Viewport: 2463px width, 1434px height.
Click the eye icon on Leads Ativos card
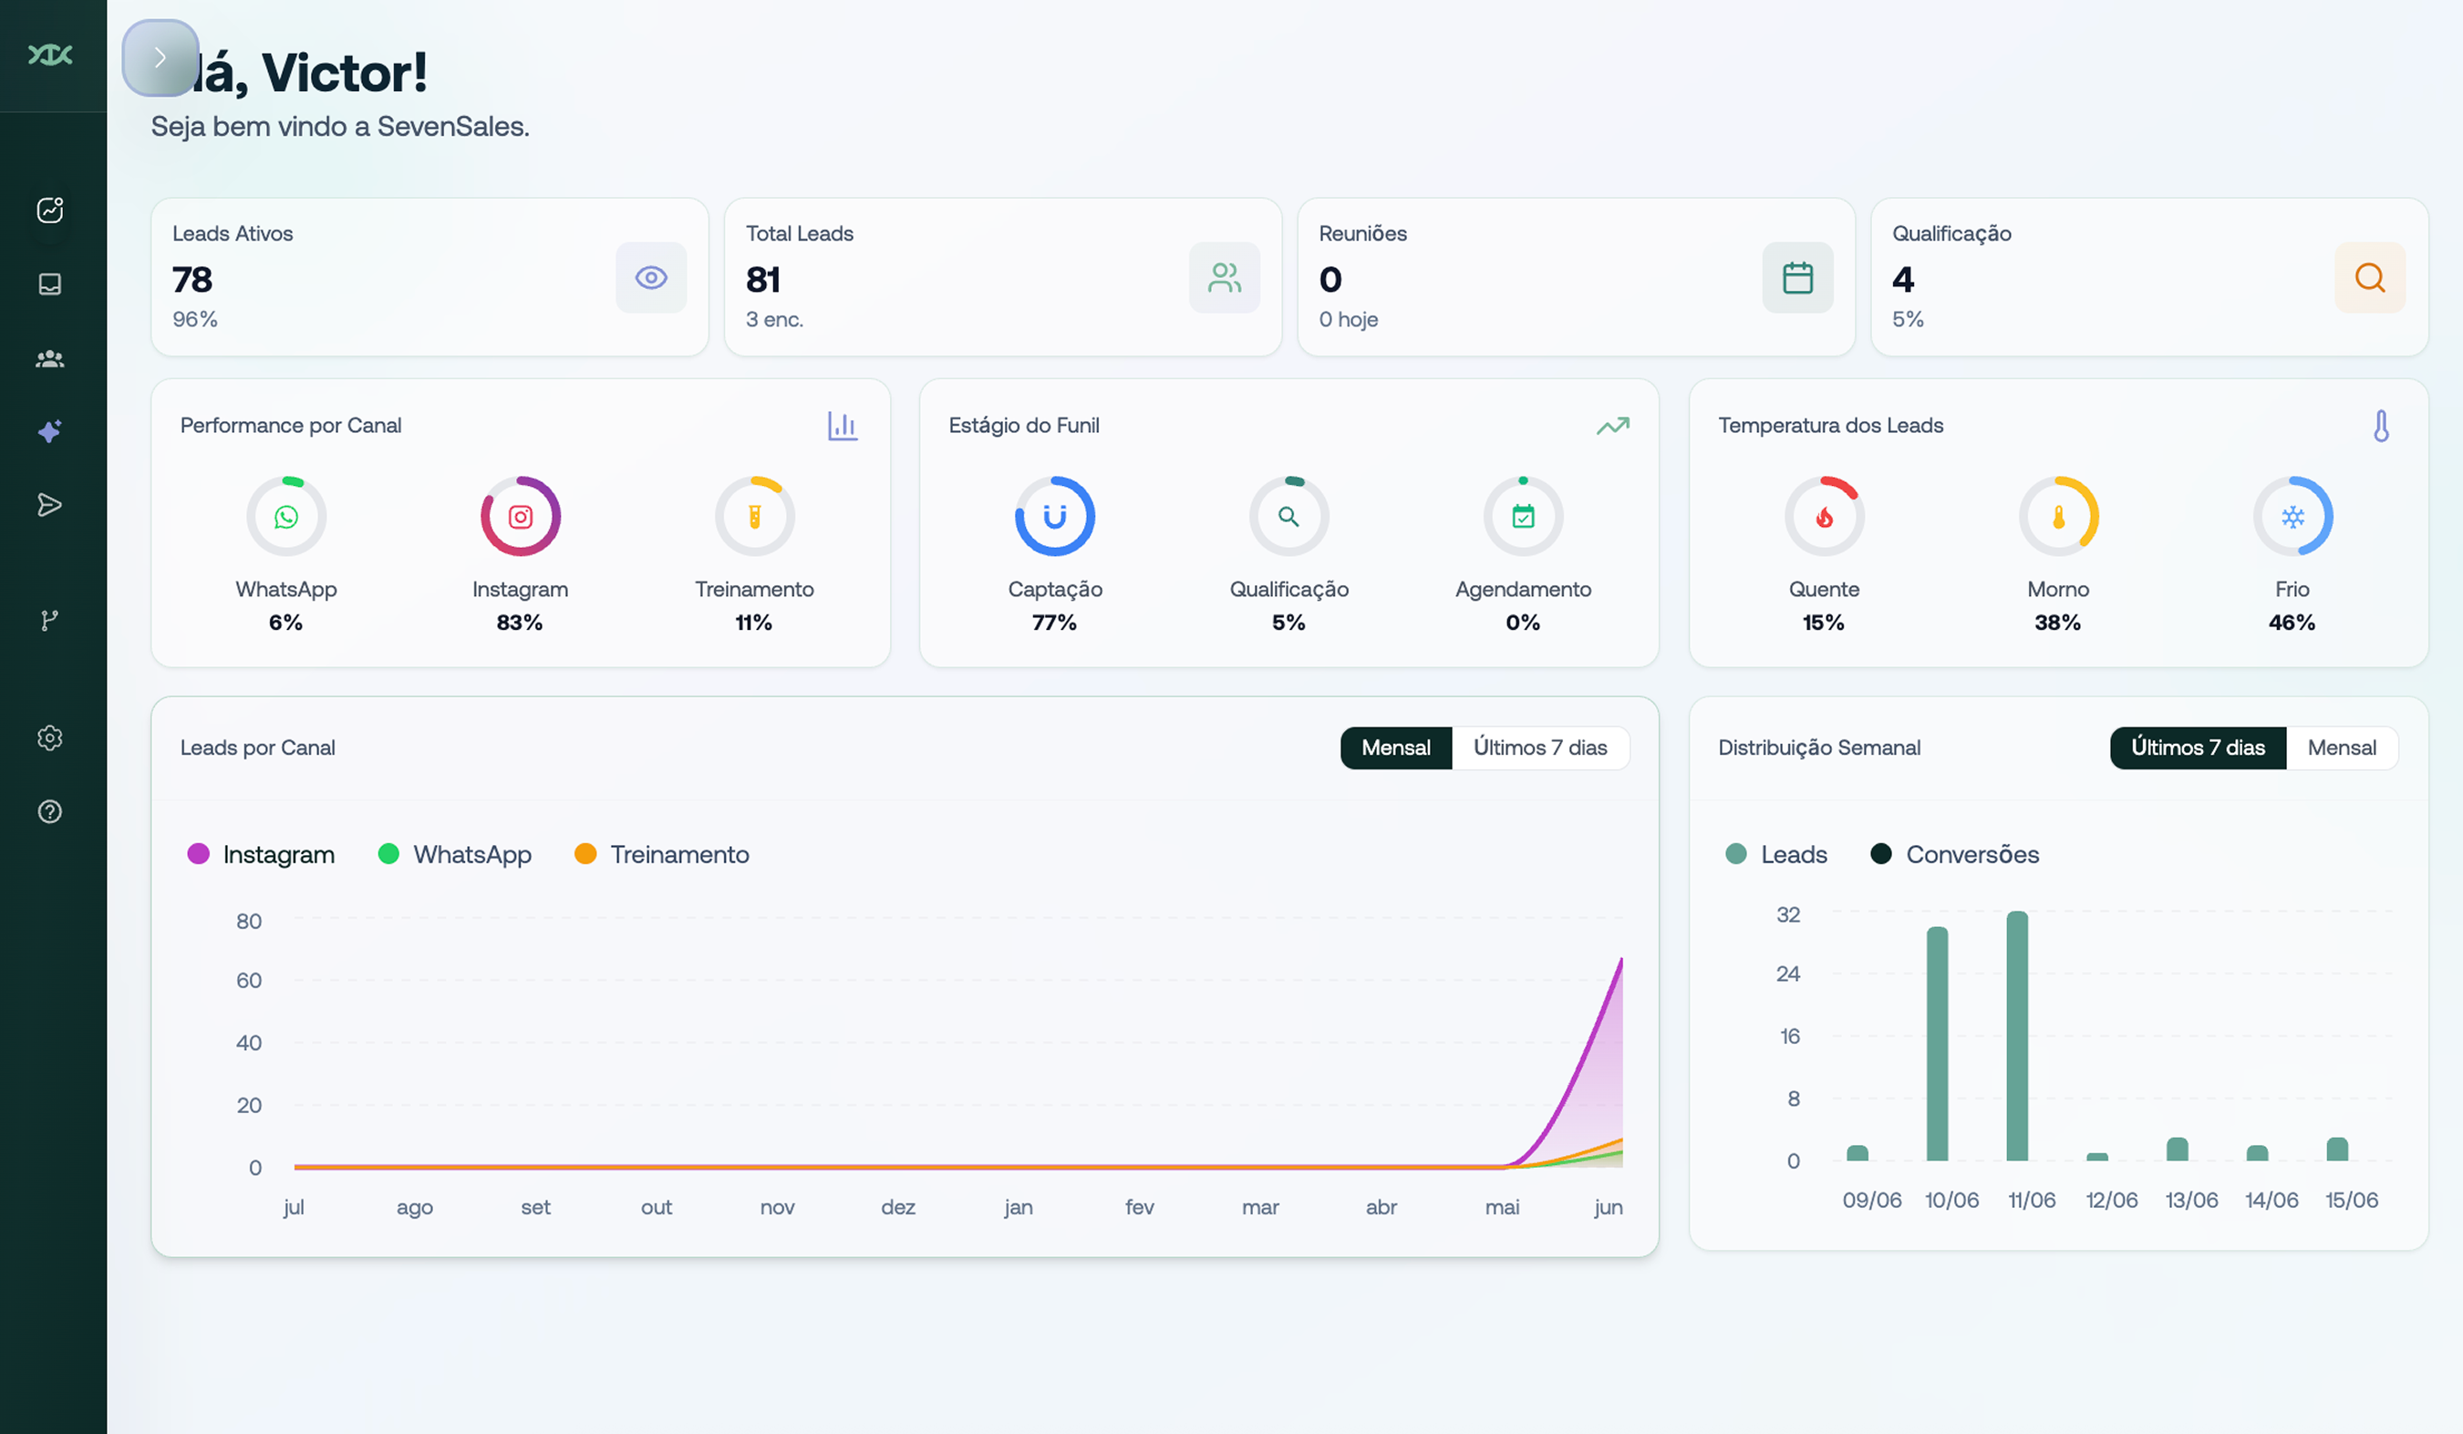[x=651, y=277]
